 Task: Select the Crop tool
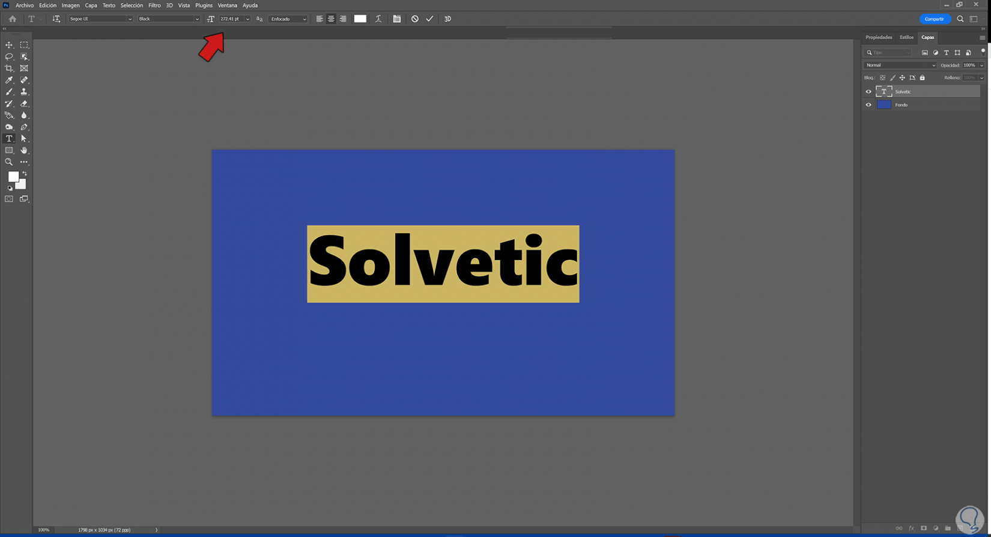[x=9, y=68]
